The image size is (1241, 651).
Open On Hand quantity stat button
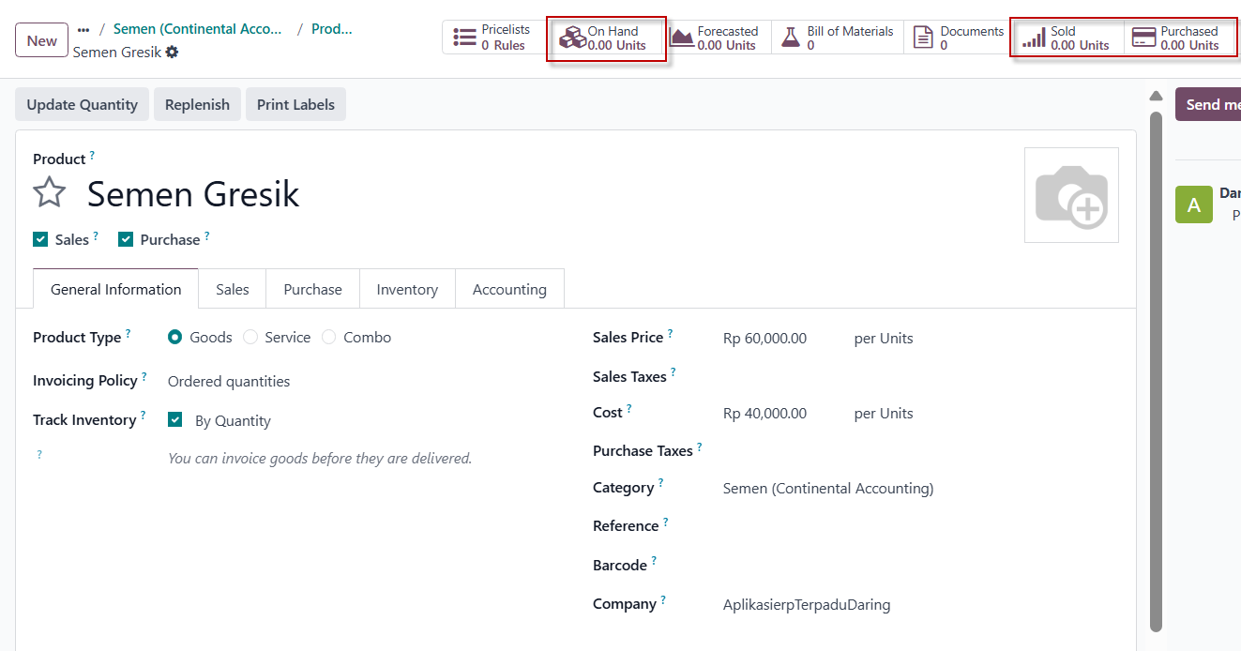pos(606,38)
